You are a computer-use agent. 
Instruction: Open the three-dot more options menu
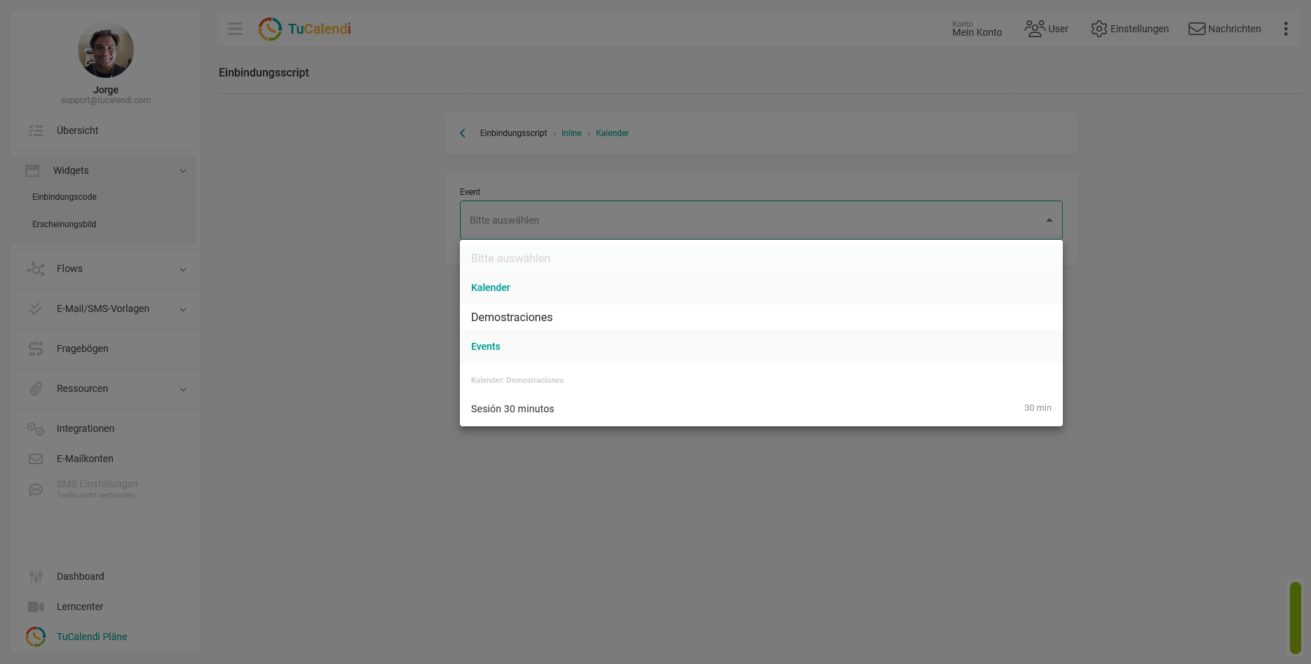click(1286, 29)
